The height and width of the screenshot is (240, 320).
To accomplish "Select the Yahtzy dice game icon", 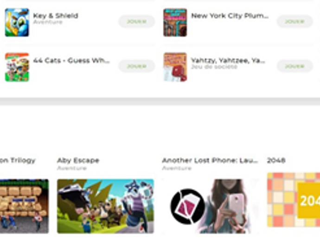I will tap(175, 67).
